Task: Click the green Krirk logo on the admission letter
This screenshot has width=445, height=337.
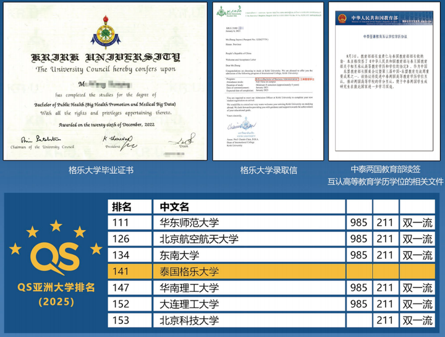Action: click(x=221, y=12)
